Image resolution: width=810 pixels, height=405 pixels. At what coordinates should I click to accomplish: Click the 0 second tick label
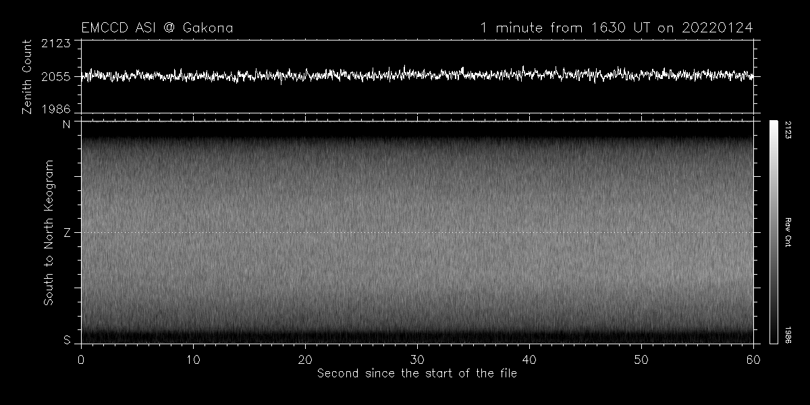pos(81,358)
